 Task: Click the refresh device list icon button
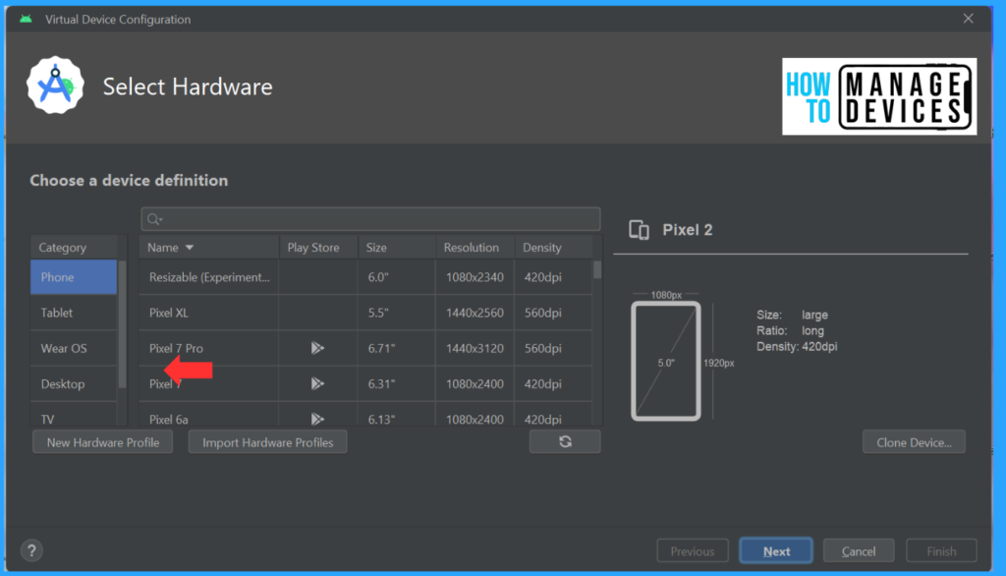pos(565,441)
